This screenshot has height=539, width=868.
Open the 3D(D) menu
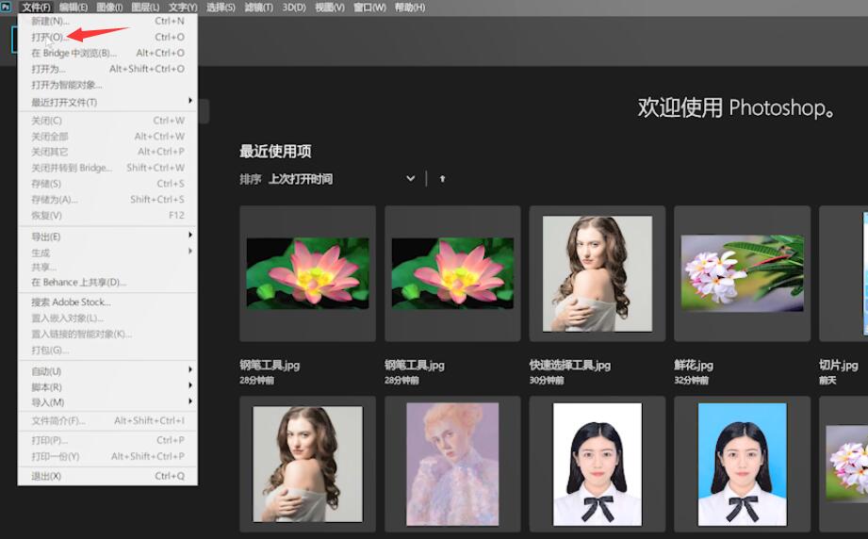294,8
